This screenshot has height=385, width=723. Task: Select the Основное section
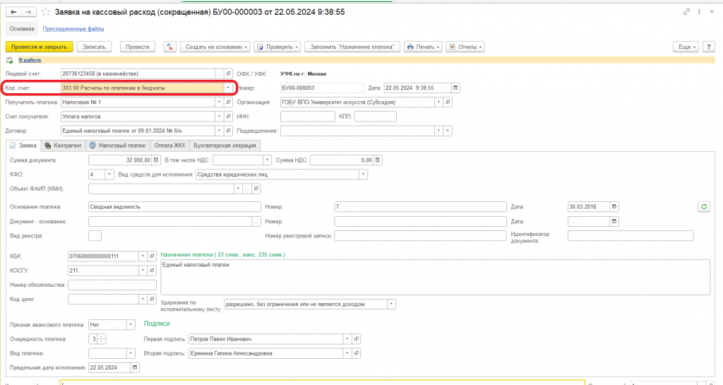click(22, 28)
